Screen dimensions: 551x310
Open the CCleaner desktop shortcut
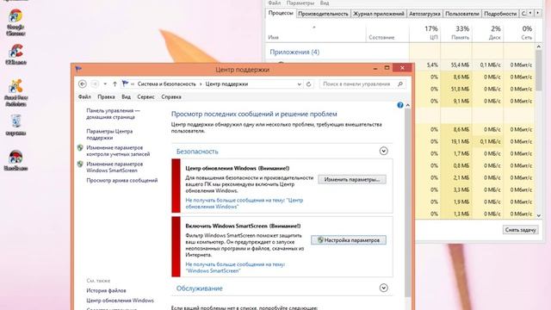[15, 54]
